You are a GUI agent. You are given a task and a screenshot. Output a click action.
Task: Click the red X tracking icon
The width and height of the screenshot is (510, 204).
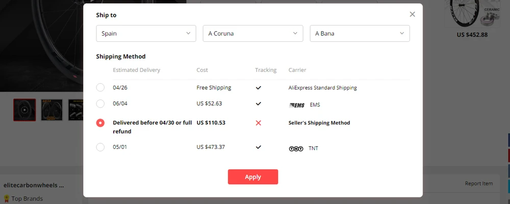259,123
